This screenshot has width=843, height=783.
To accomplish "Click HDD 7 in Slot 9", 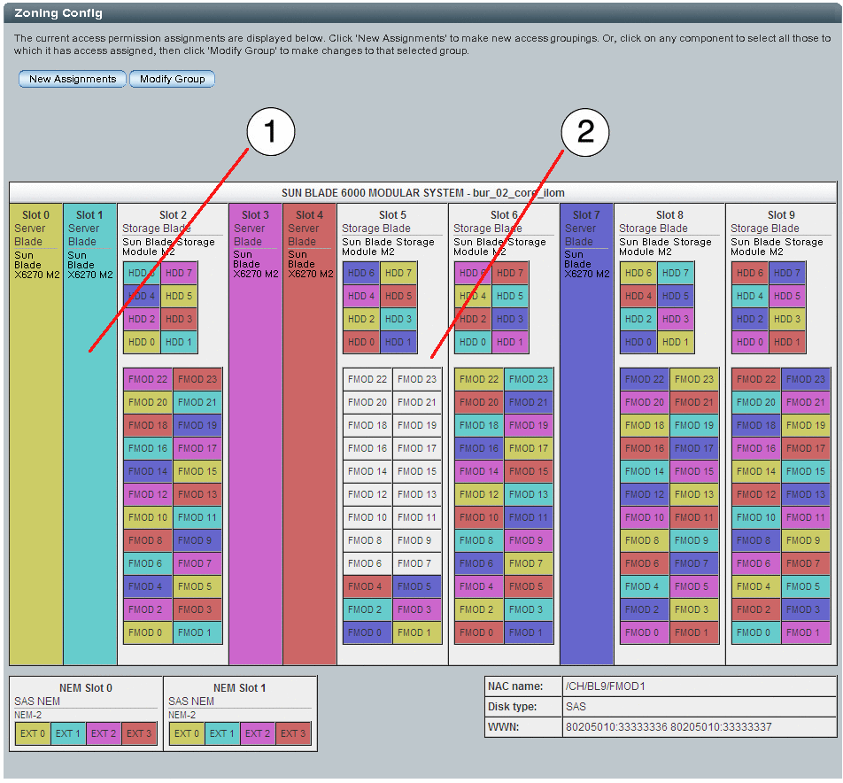I will [787, 273].
